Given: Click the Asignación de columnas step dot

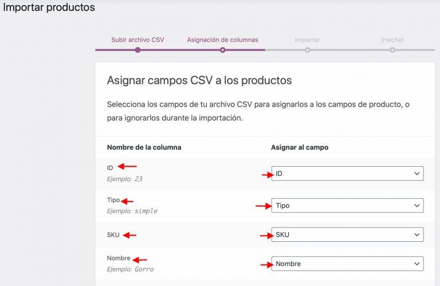Looking at the screenshot, I should pyautogui.click(x=222, y=50).
